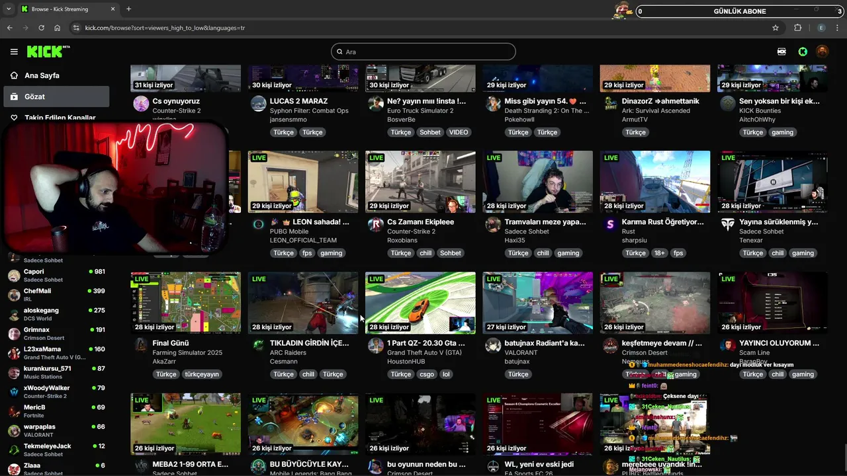The height and width of the screenshot is (476, 847).
Task: Click the csgo tag under GTA stream
Action: coord(426,374)
